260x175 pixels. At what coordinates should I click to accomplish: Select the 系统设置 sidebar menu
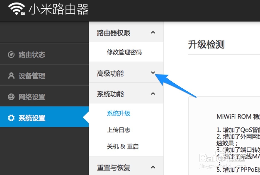coord(44,117)
